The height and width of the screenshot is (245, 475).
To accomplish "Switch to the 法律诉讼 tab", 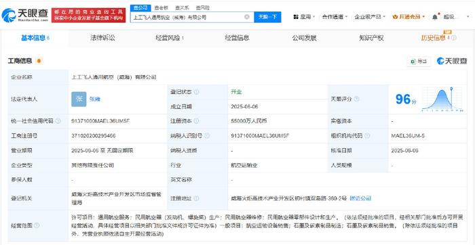I will coord(102,38).
